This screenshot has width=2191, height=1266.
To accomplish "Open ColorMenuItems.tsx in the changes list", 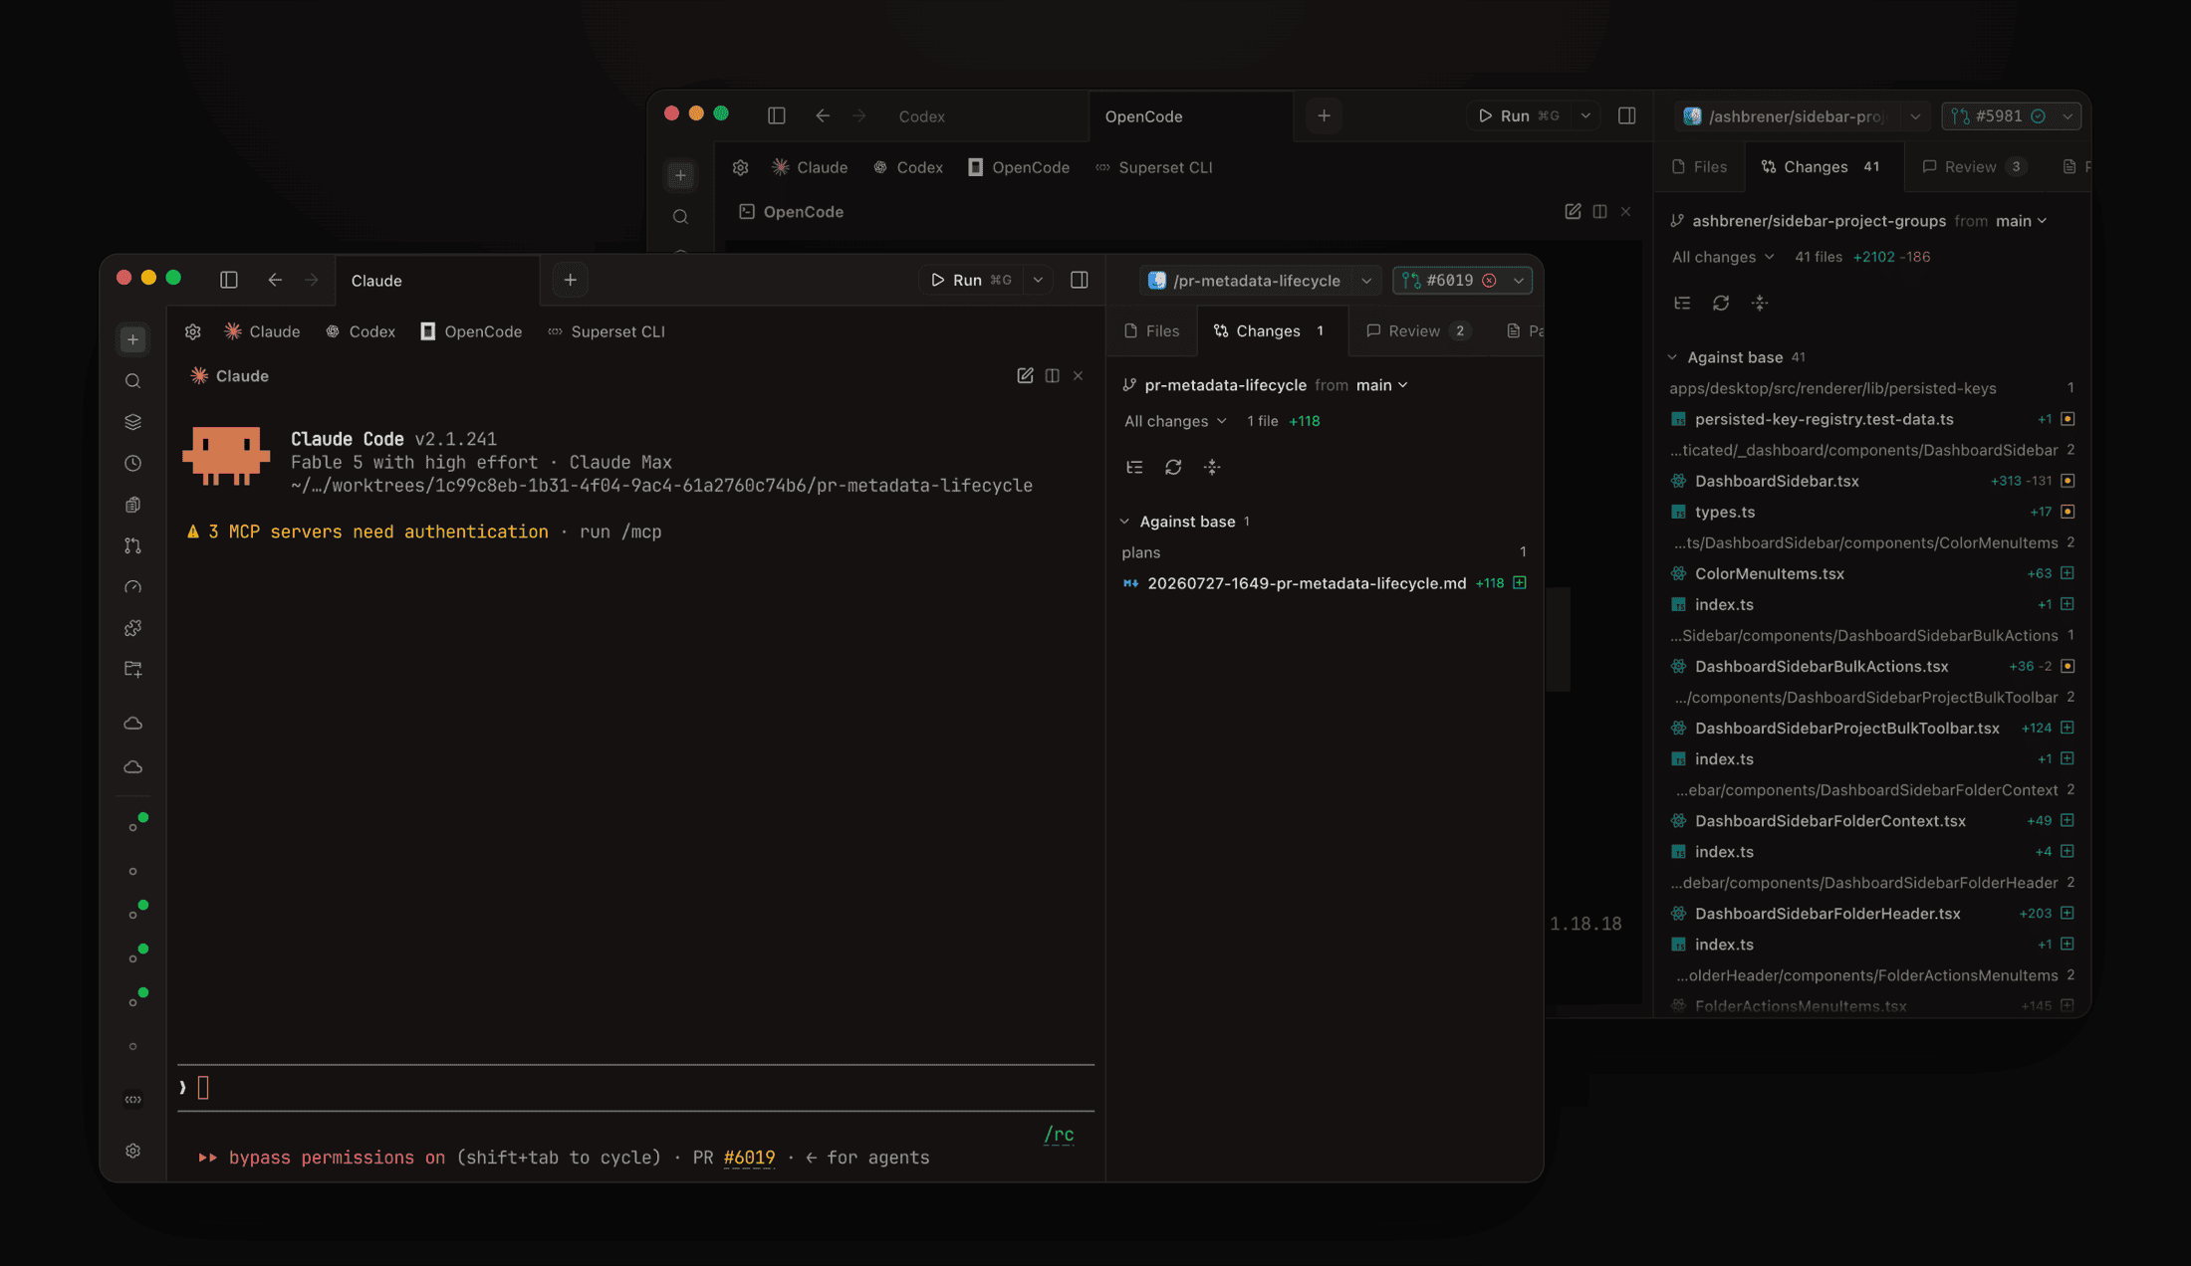I will pyautogui.click(x=1769, y=573).
